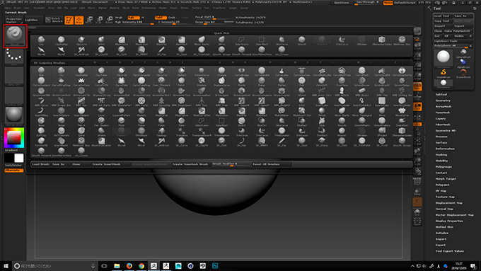Choose the Dam_Standard brush

pos(161,82)
